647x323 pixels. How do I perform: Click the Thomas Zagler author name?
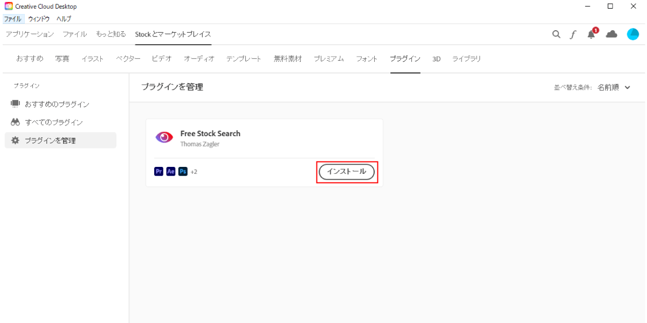199,144
